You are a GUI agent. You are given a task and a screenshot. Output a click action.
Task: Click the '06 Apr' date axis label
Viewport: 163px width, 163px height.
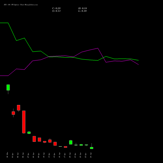[x=23, y=155]
